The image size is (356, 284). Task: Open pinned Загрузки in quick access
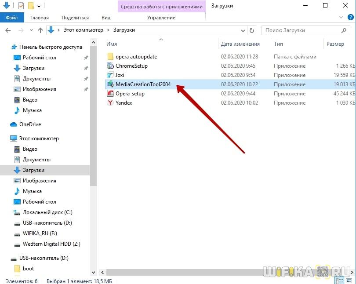pos(33,68)
